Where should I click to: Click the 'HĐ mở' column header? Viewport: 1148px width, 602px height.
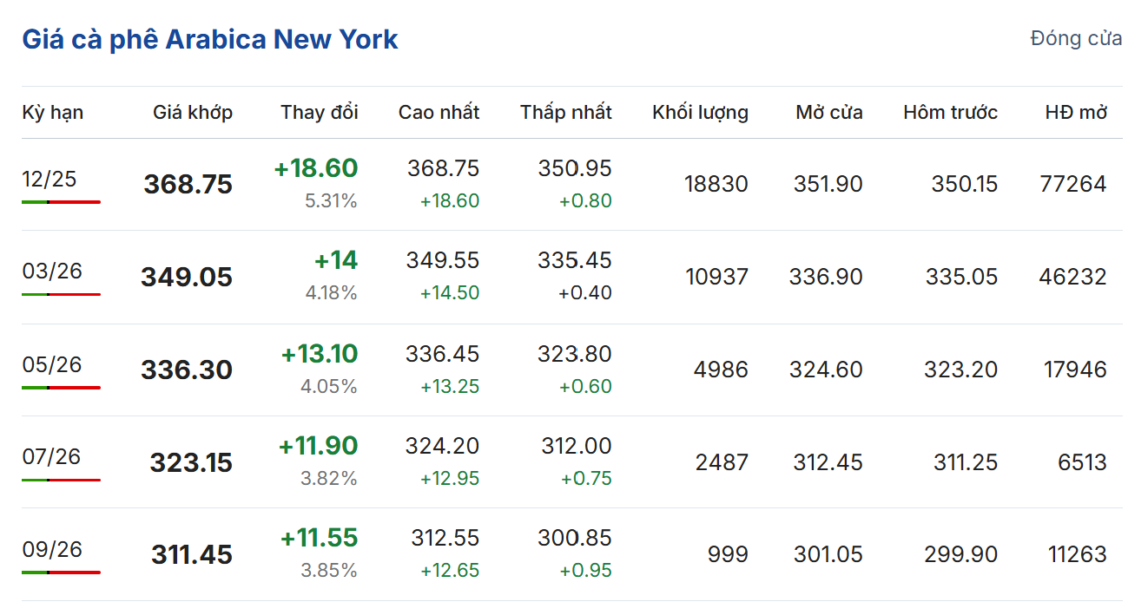(x=1076, y=112)
